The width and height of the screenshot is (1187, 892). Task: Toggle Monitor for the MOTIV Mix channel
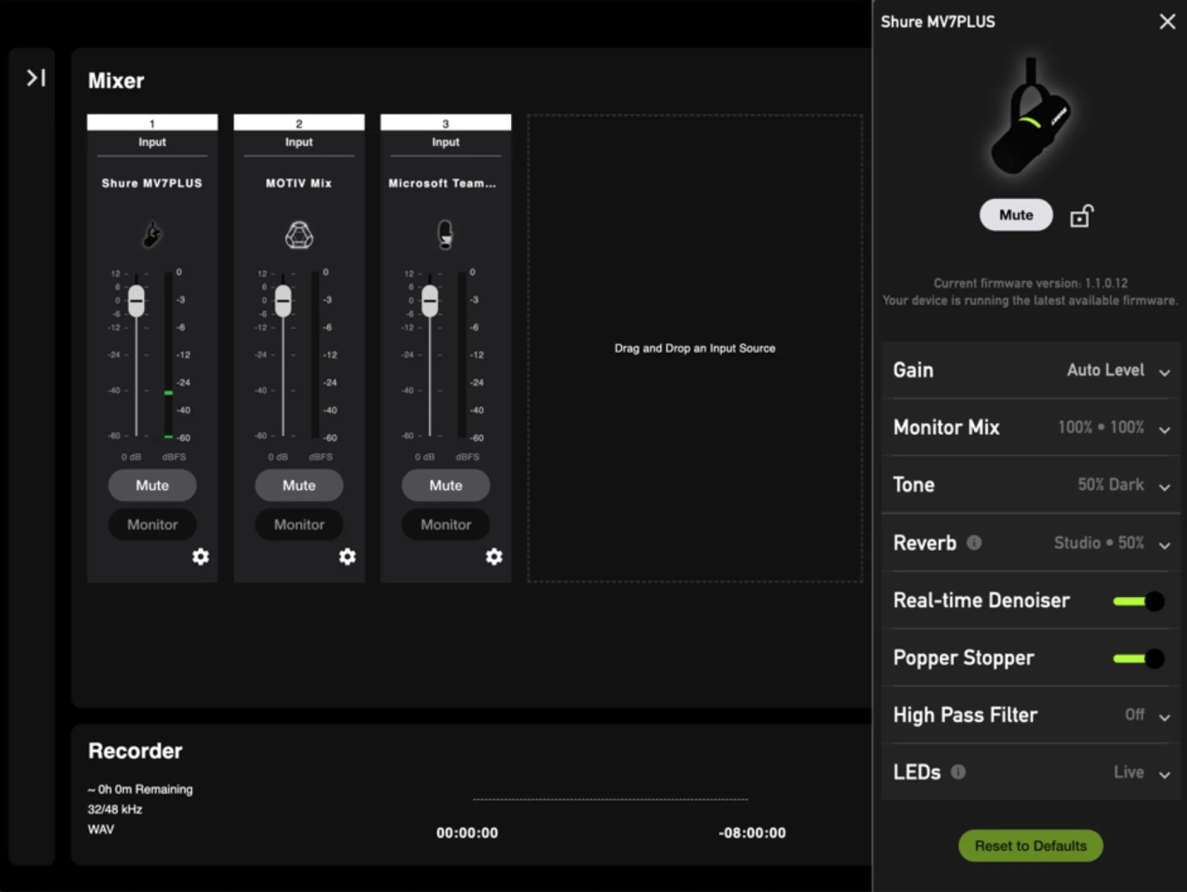coord(299,525)
